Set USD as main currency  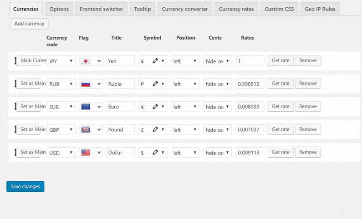(x=29, y=153)
